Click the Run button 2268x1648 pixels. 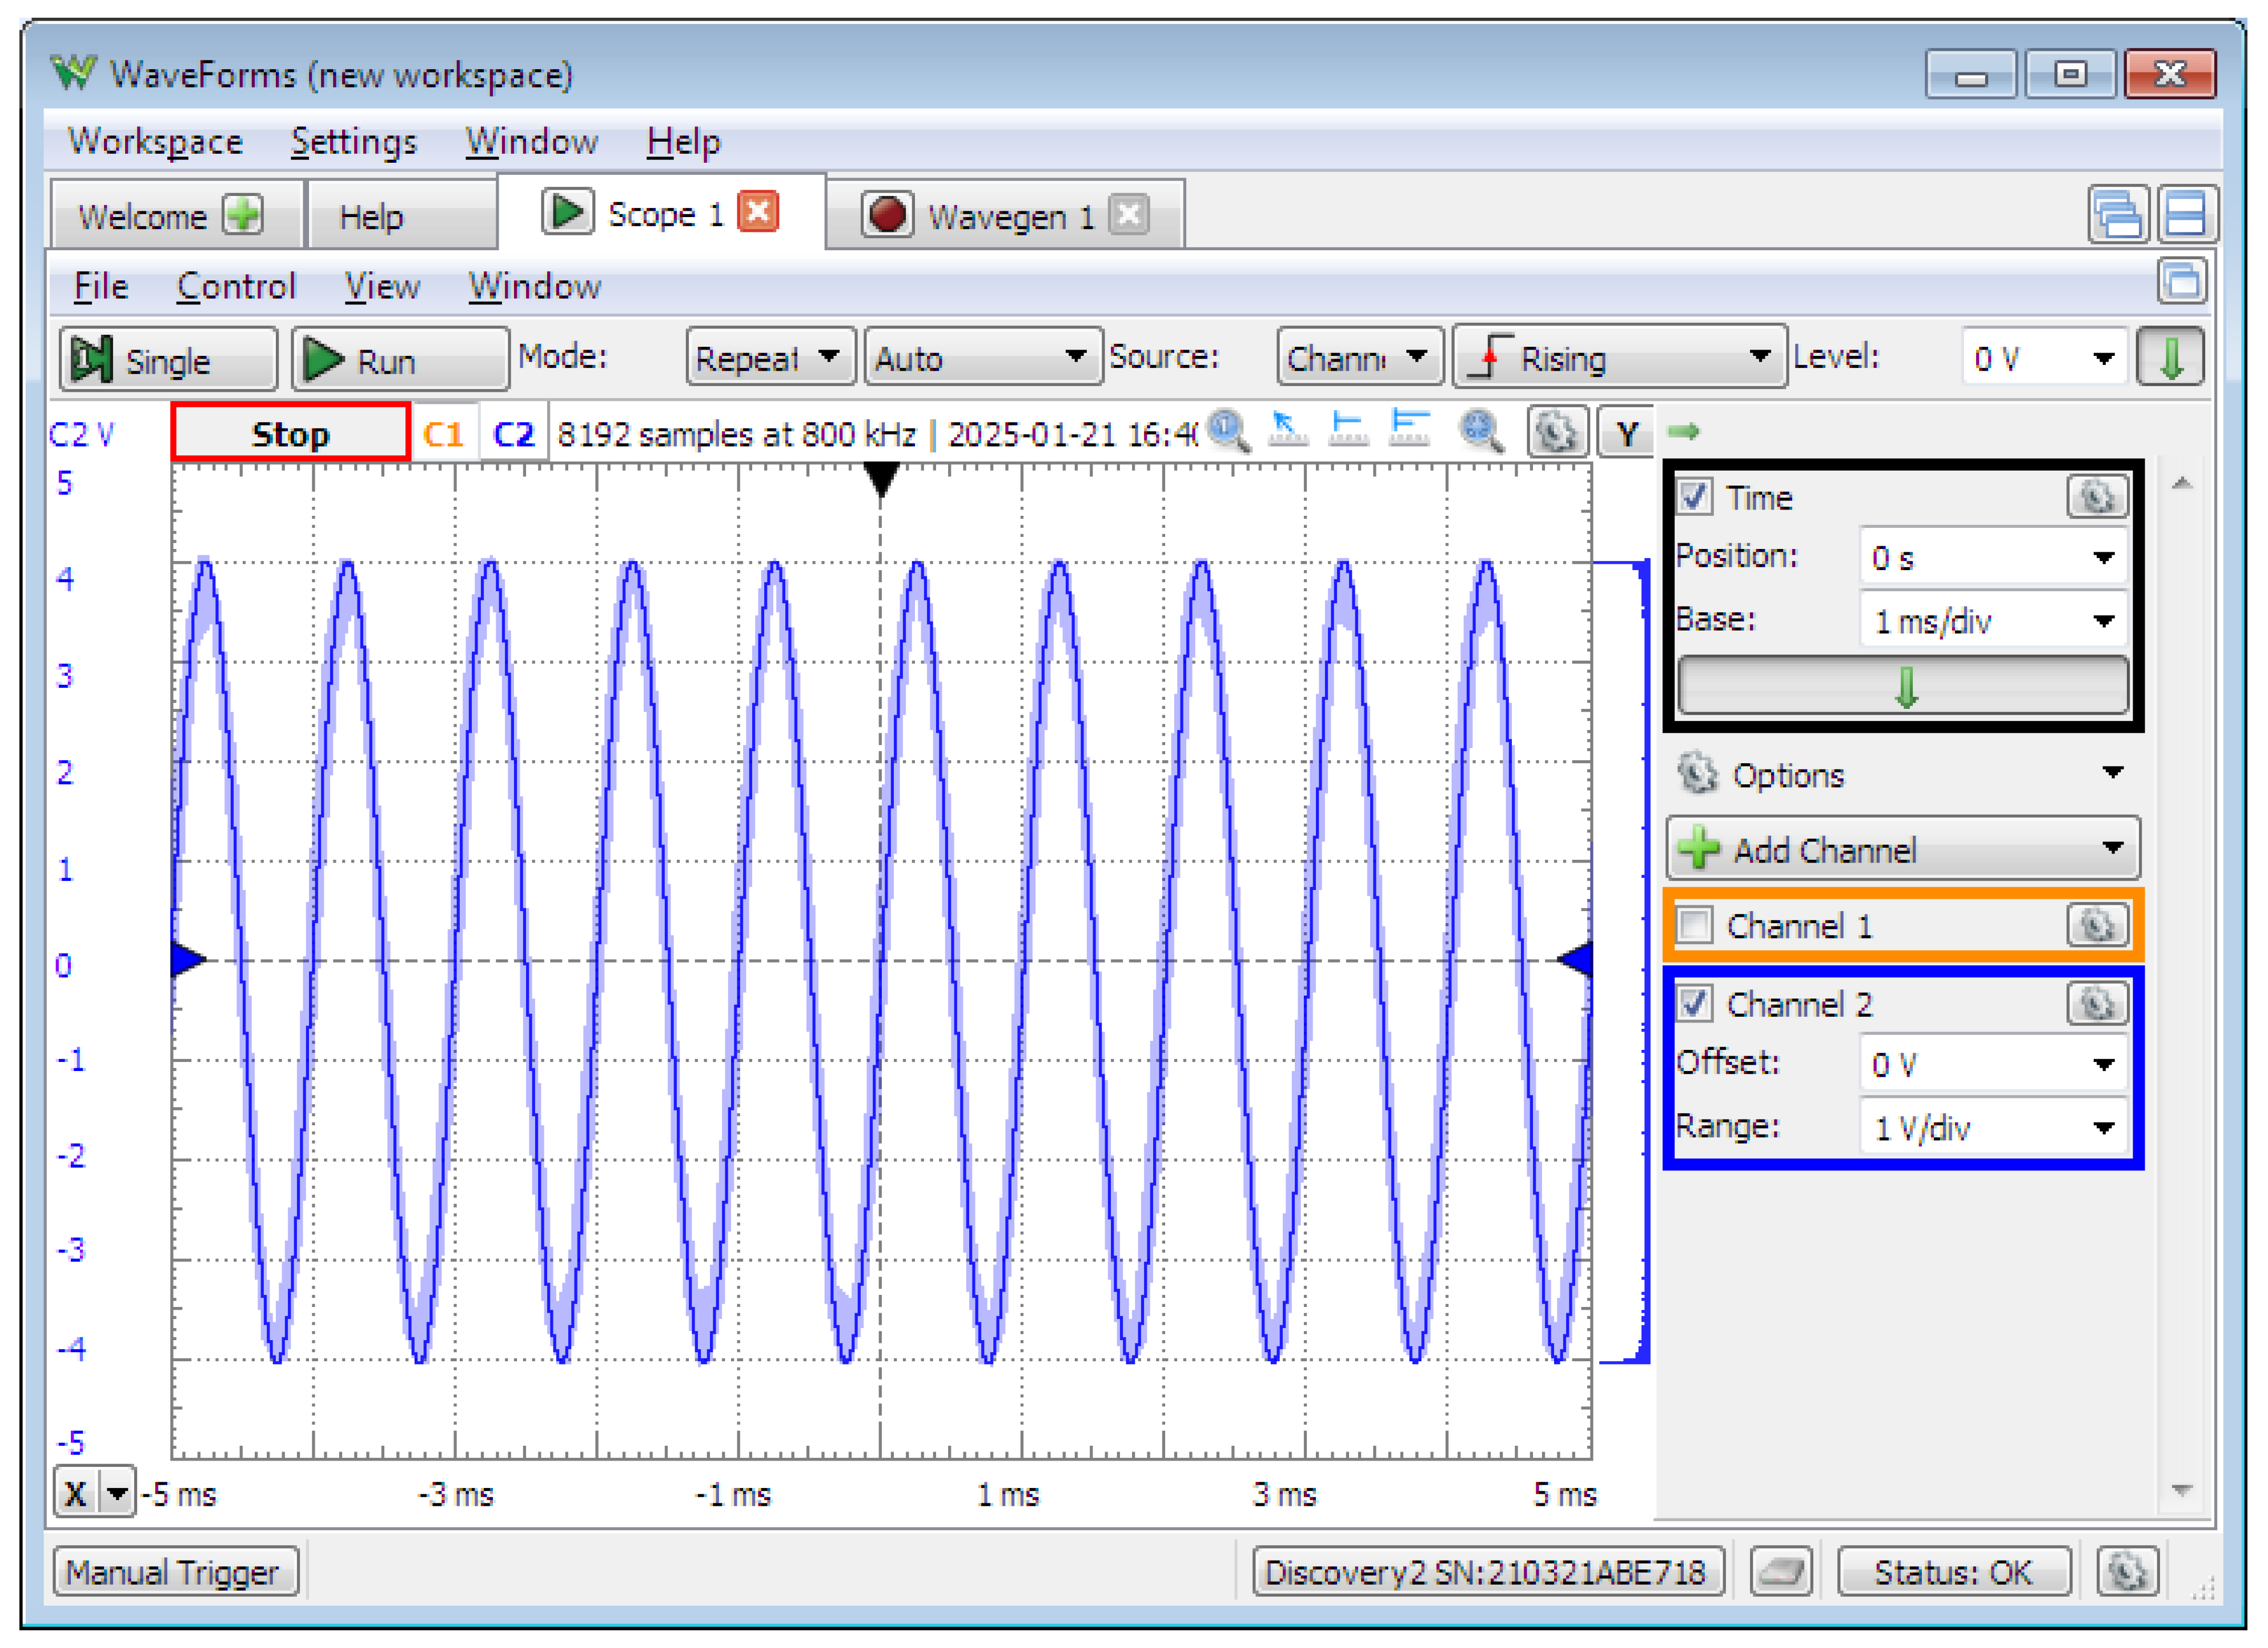pyautogui.click(x=400, y=359)
